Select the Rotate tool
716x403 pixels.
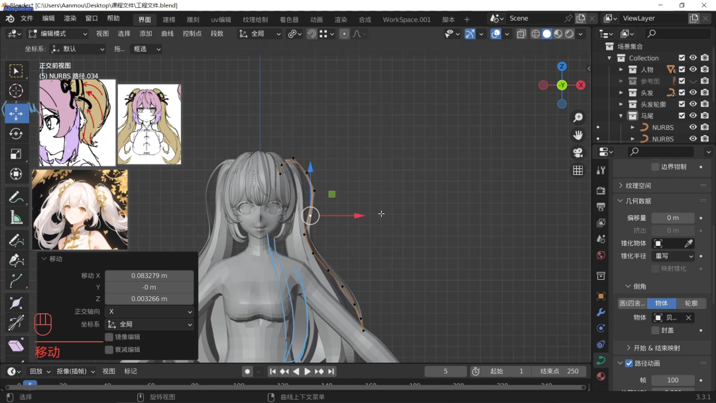click(x=16, y=134)
